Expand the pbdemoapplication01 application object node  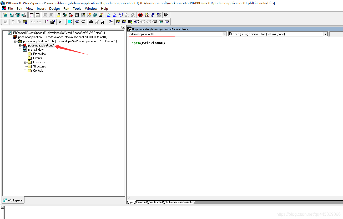coord(20,45)
